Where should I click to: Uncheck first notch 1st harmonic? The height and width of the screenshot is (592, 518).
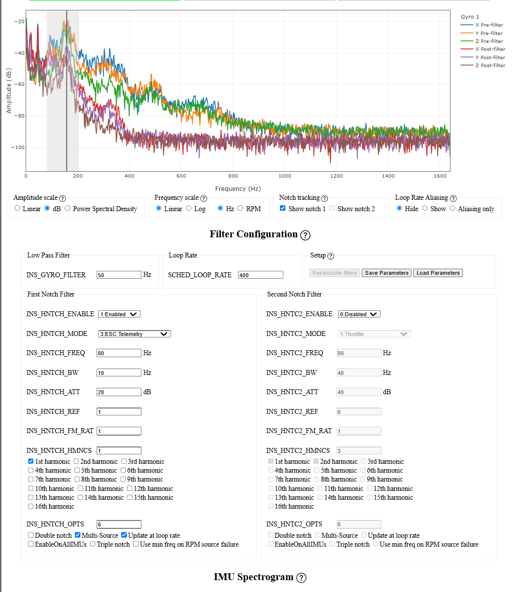tap(31, 461)
